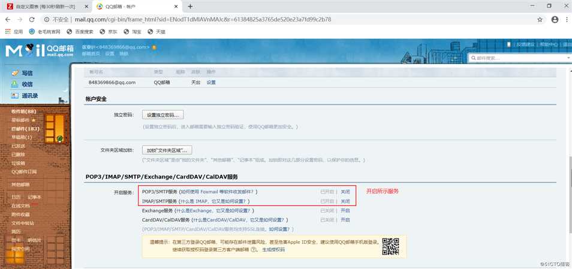
Task: Click the question mark icon before 生成授权码
Action: point(254,250)
